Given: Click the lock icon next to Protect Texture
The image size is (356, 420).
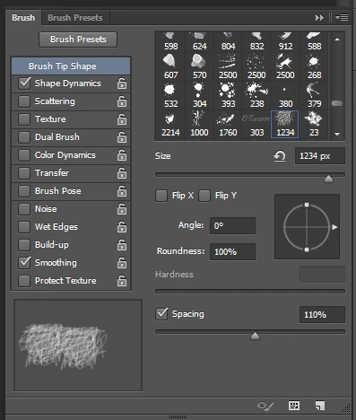Looking at the screenshot, I should coord(122,281).
